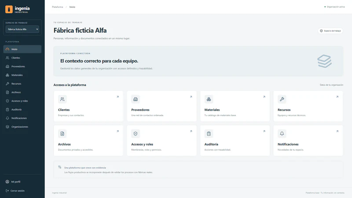Click the Inicio breadcrumb item
The height and width of the screenshot is (198, 352).
pyautogui.click(x=72, y=7)
